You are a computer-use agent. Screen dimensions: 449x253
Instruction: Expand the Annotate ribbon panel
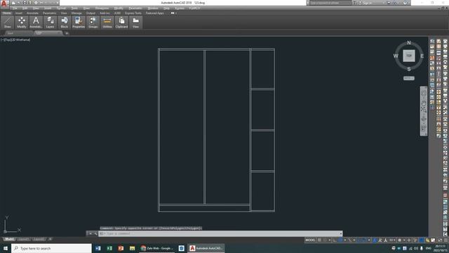click(x=36, y=22)
